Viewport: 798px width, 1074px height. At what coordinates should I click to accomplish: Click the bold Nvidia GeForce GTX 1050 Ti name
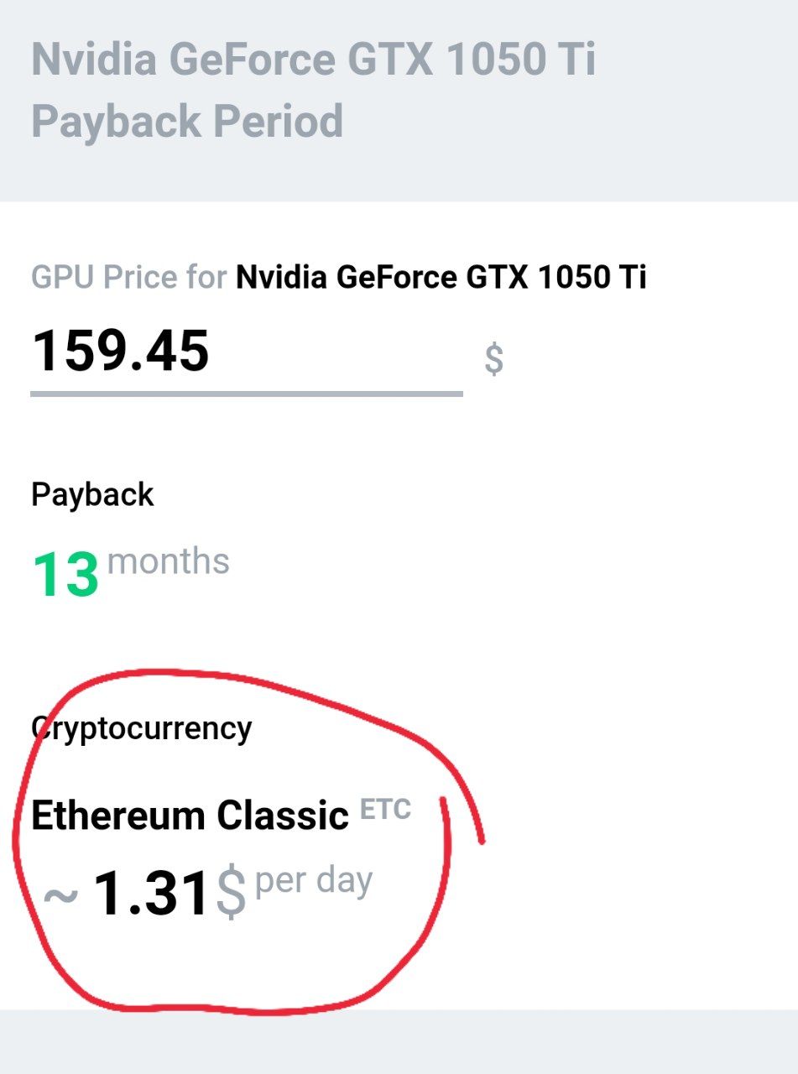(x=441, y=277)
